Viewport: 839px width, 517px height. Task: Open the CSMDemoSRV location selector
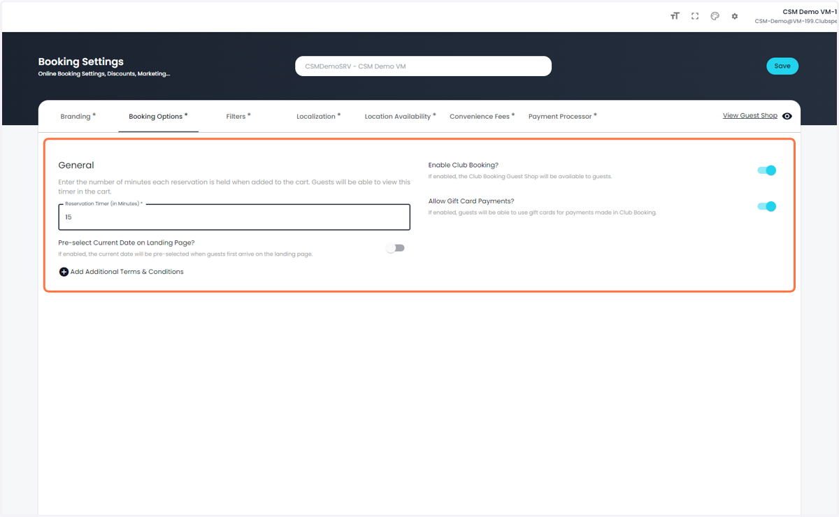(x=423, y=66)
